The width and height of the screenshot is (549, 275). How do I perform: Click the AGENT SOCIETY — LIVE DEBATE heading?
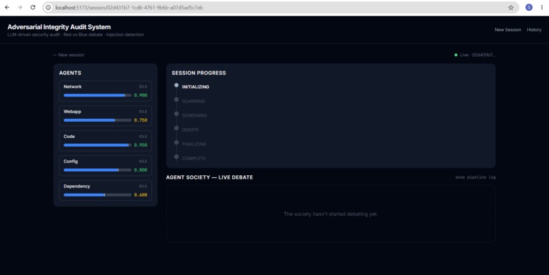pos(209,177)
